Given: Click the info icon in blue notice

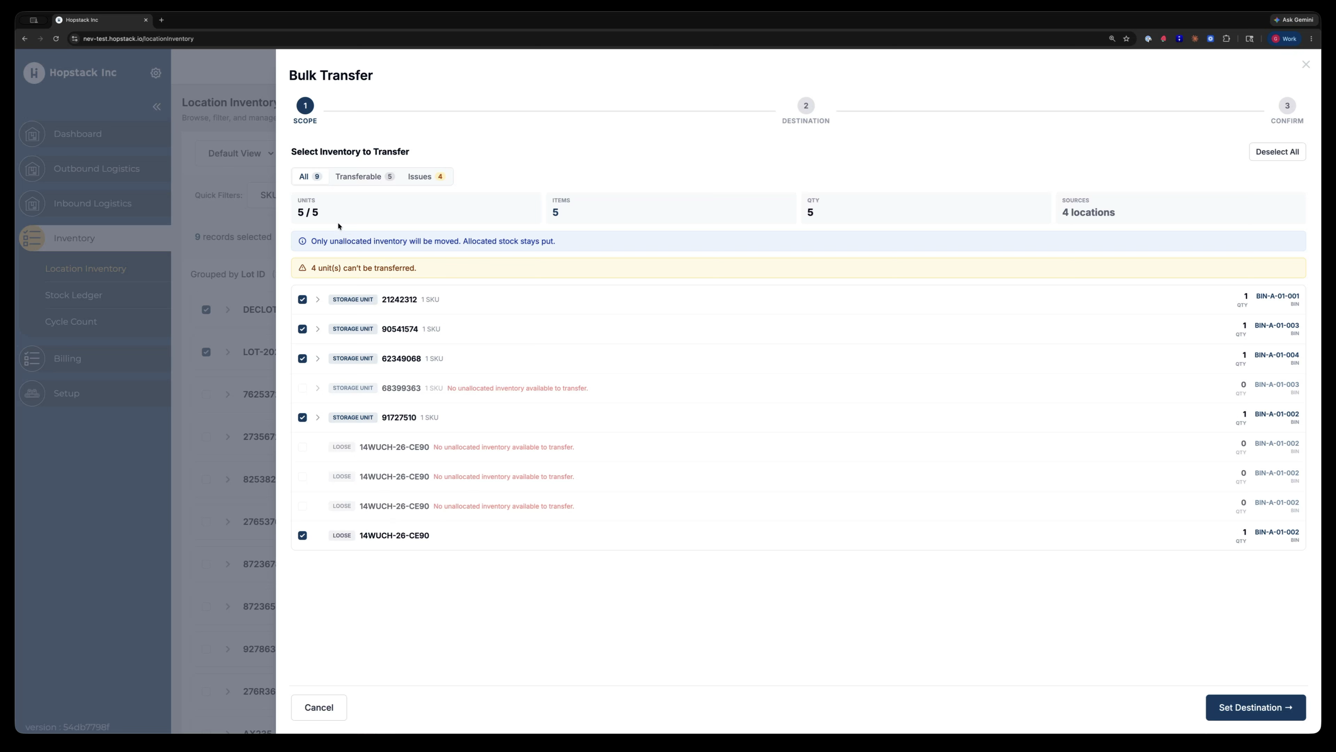Looking at the screenshot, I should click(x=302, y=242).
